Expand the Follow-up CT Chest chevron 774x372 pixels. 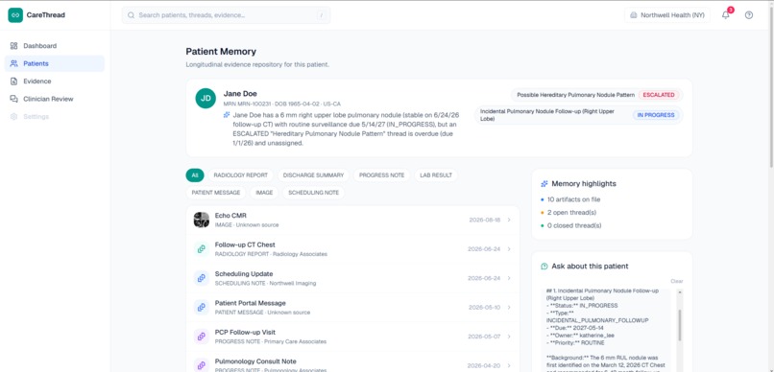[509, 249]
